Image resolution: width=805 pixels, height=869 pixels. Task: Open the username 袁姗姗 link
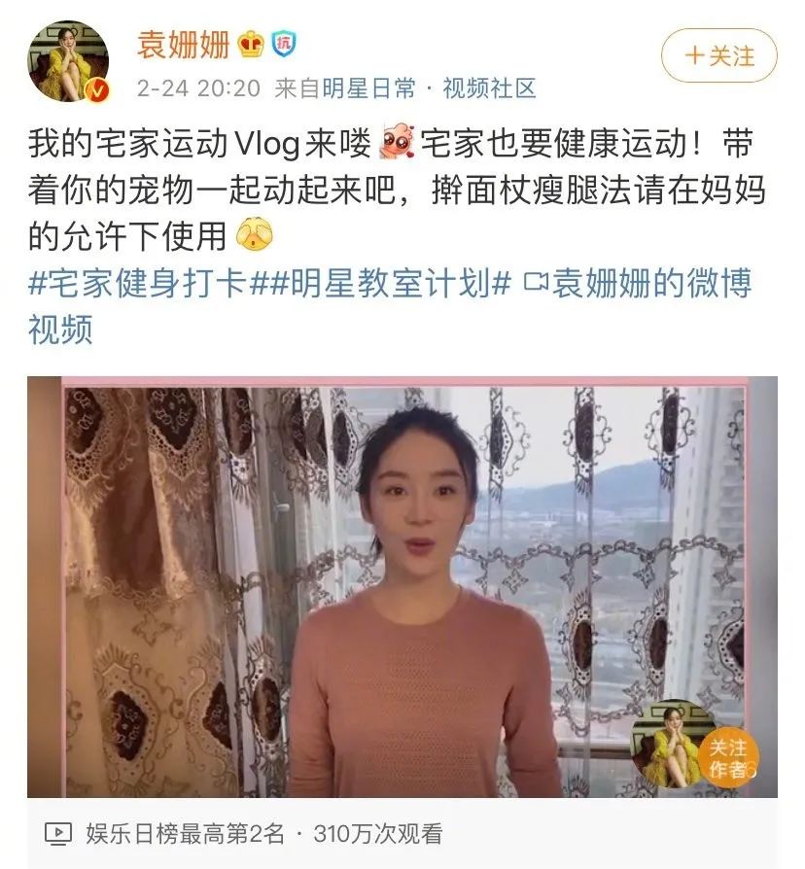coord(184,45)
